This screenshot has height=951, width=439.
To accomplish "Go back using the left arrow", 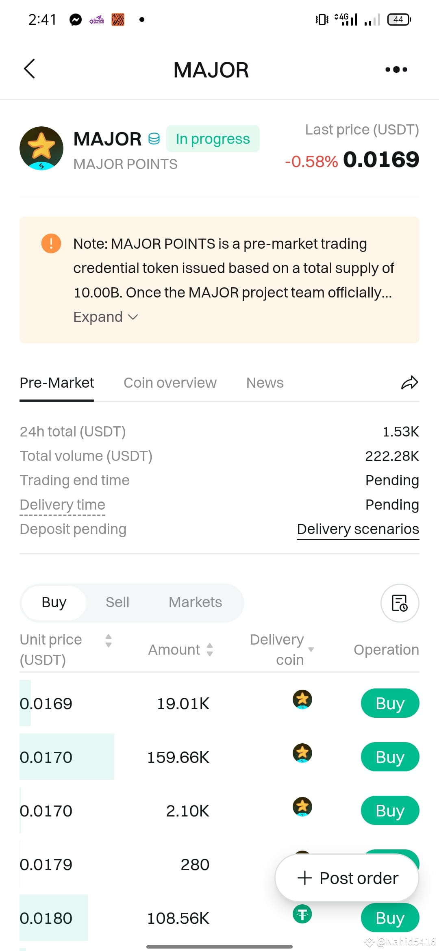I will tap(29, 69).
